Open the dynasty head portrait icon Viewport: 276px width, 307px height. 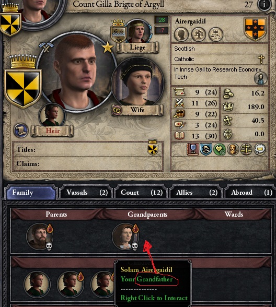pos(181,34)
